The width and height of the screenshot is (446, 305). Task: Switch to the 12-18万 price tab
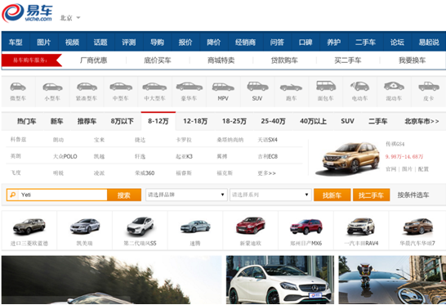pyautogui.click(x=195, y=121)
